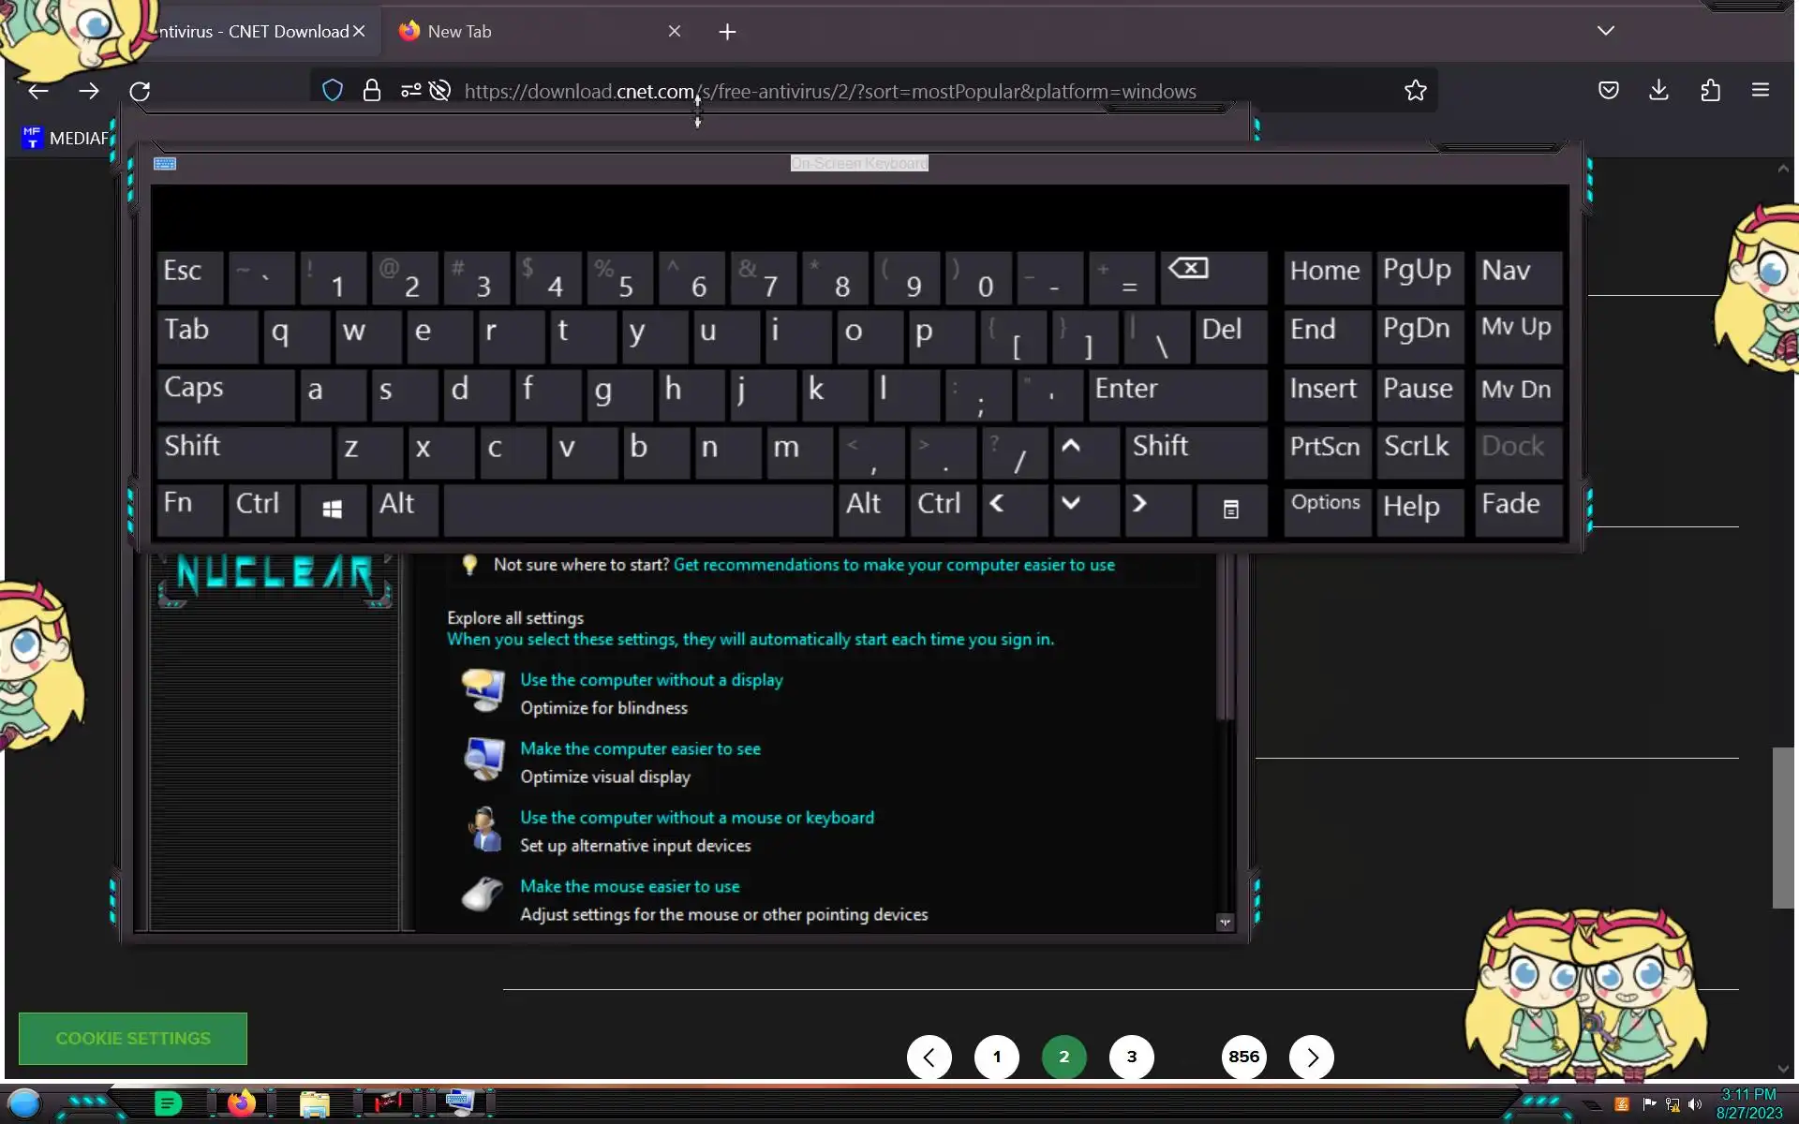This screenshot has height=1124, width=1799.
Task: Open the Firefox hamburger application menu
Action: 1760,91
